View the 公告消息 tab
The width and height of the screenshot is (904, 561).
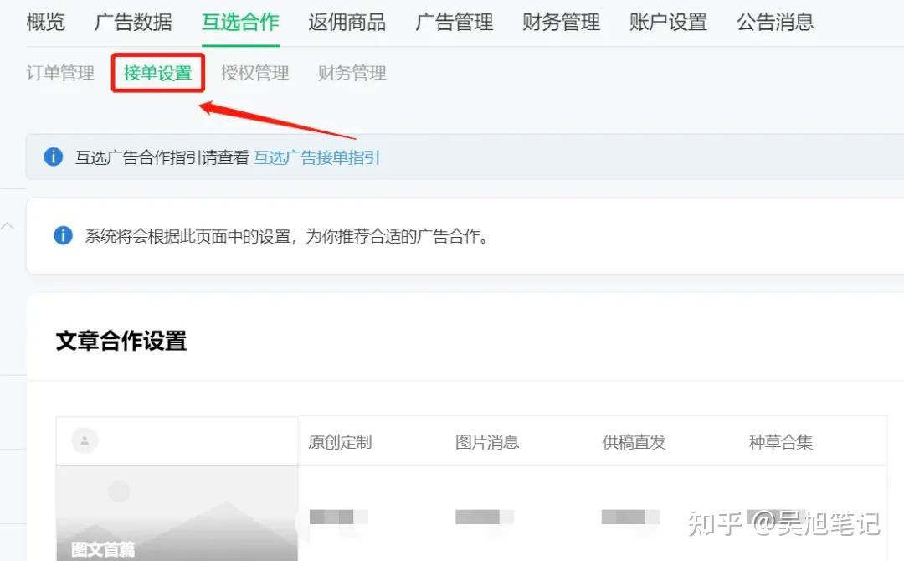(775, 23)
